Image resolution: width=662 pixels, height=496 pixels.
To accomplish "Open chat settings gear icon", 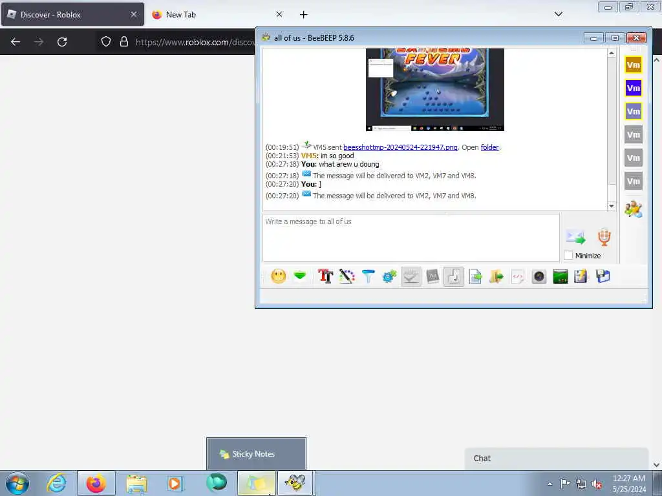I will point(389,276).
